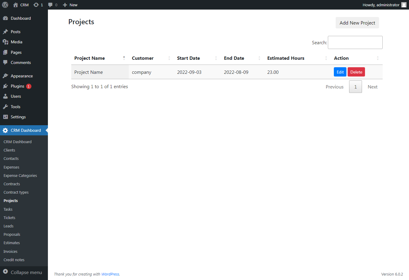This screenshot has width=409, height=280.
Task: Open the Tools wrench icon
Action: [x=6, y=107]
